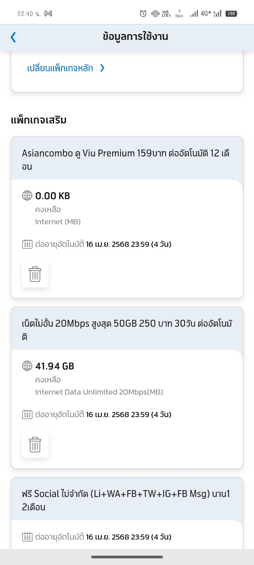
Task: Tap calendar icon in Asiancombo package card
Action: tap(27, 244)
